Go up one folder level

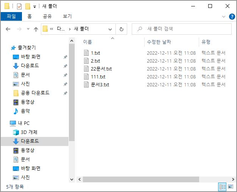[x=36, y=29]
